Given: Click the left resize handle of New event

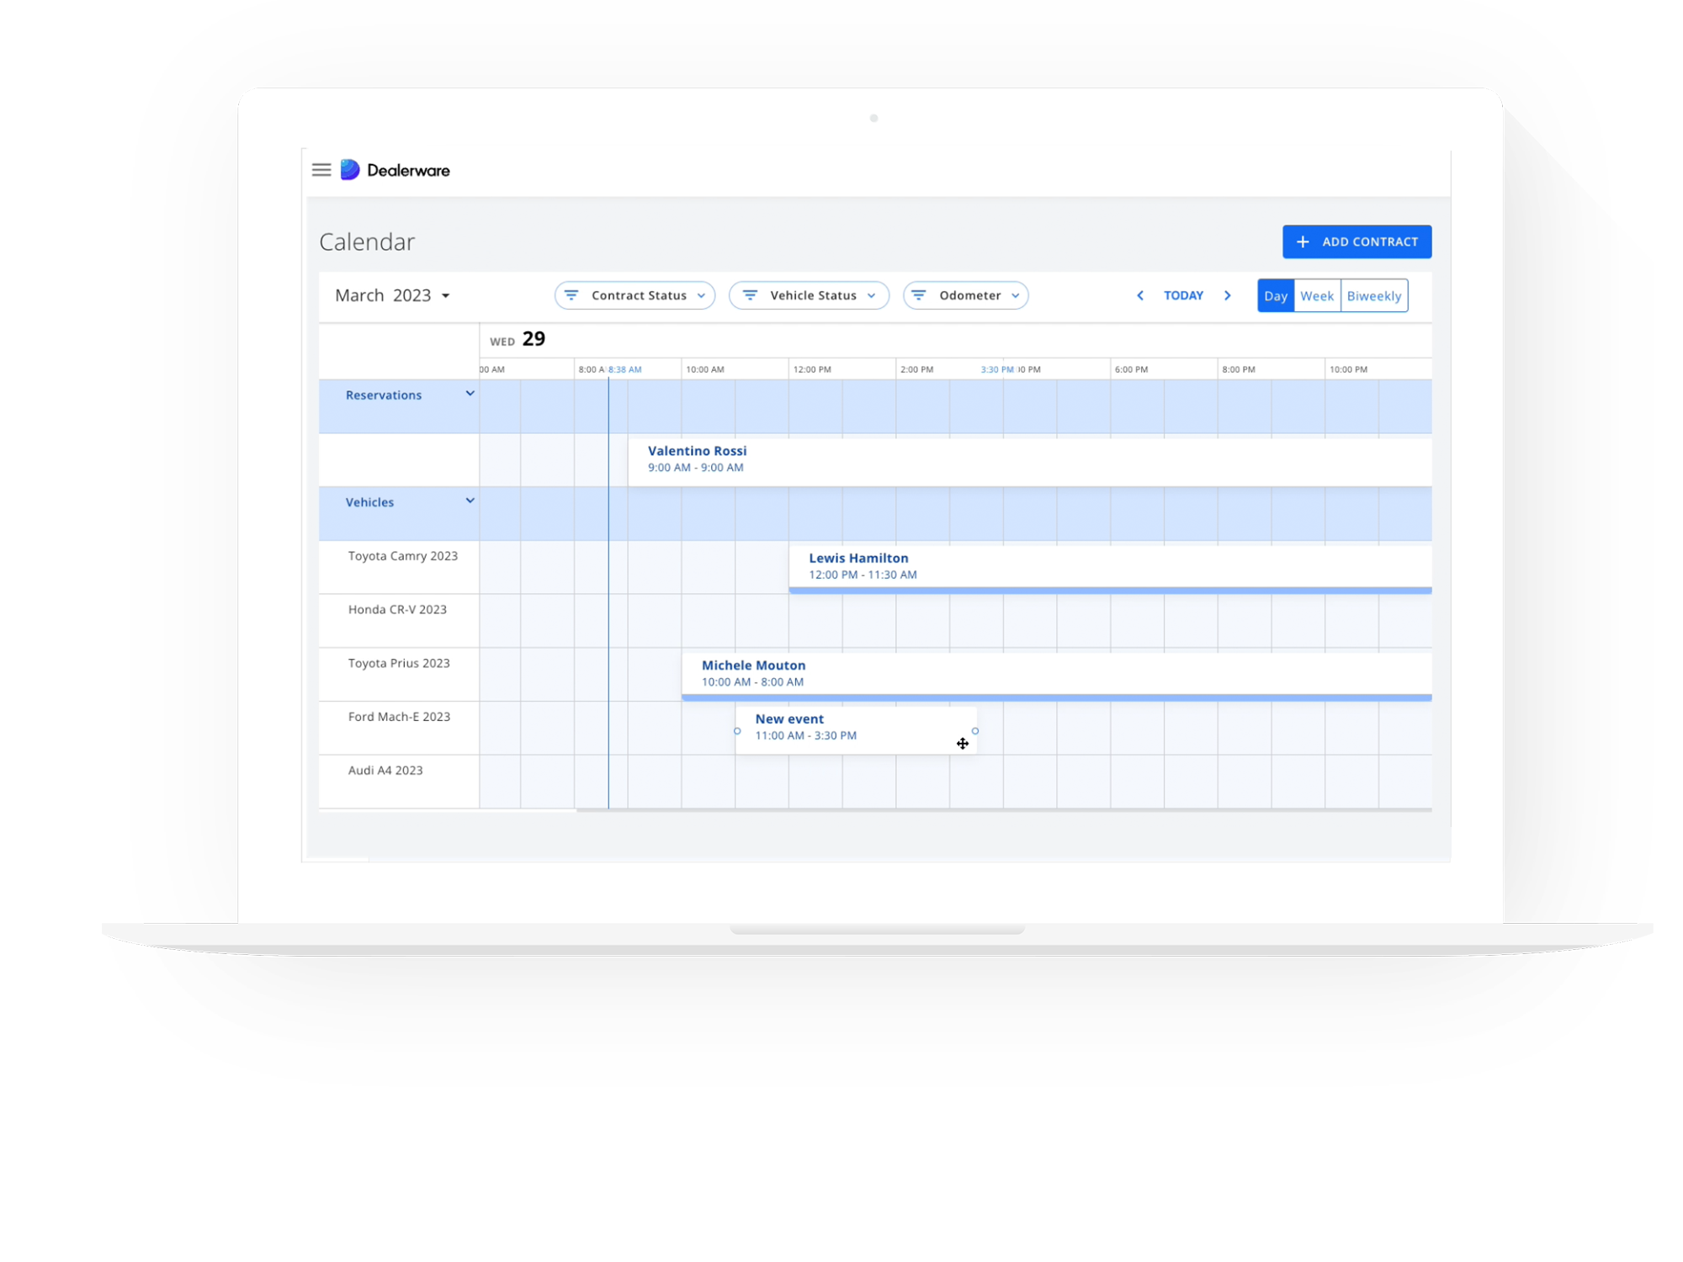Looking at the screenshot, I should point(736,731).
